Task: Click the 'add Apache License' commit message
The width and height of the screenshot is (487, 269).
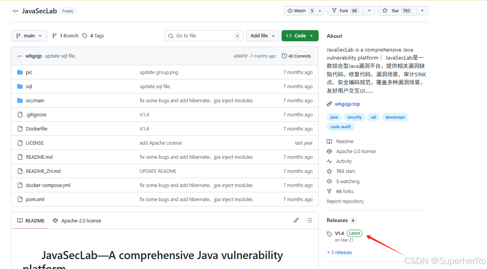Action: click(160, 143)
